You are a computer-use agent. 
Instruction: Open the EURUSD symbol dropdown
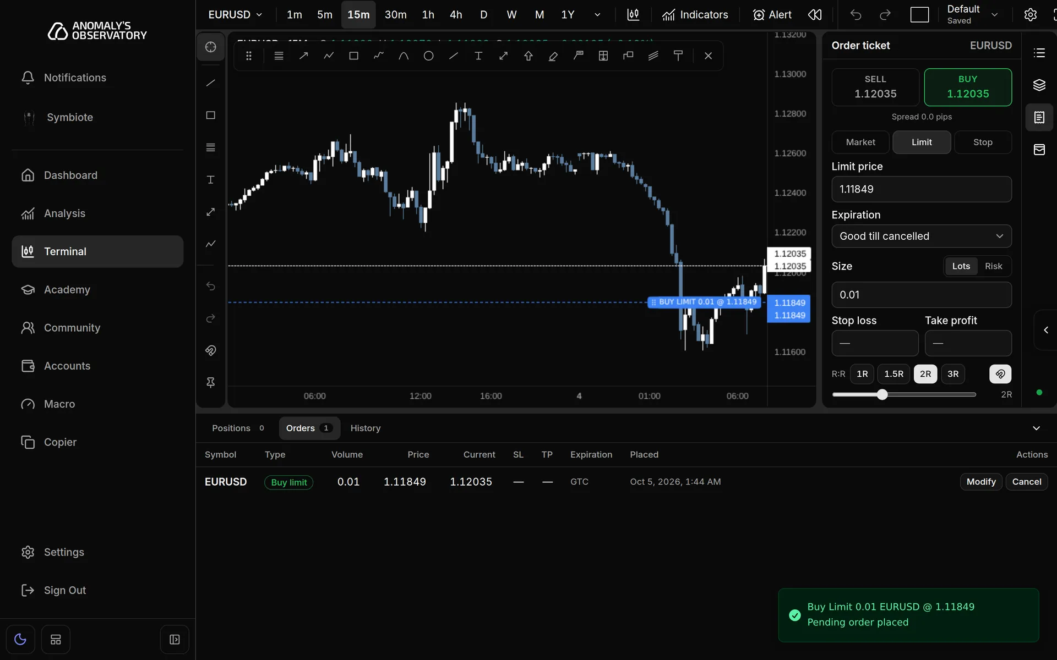point(235,15)
